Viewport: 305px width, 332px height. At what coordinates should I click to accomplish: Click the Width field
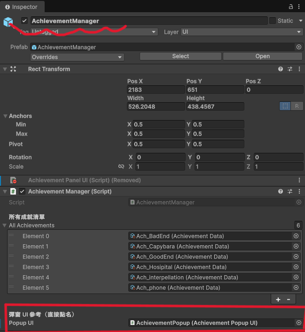point(156,106)
